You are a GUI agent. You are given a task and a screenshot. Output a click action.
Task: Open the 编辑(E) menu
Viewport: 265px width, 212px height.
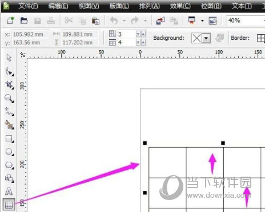(58, 6)
